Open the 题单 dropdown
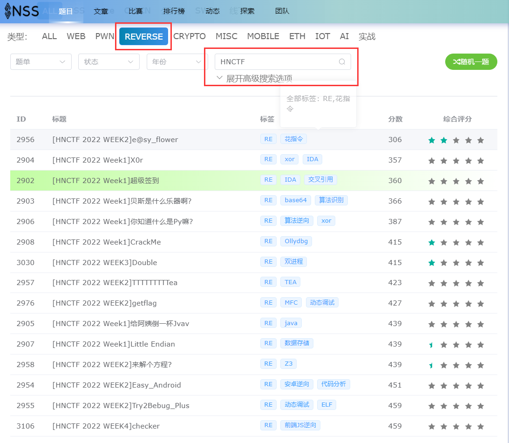Image resolution: width=509 pixels, height=443 pixels. click(41, 62)
